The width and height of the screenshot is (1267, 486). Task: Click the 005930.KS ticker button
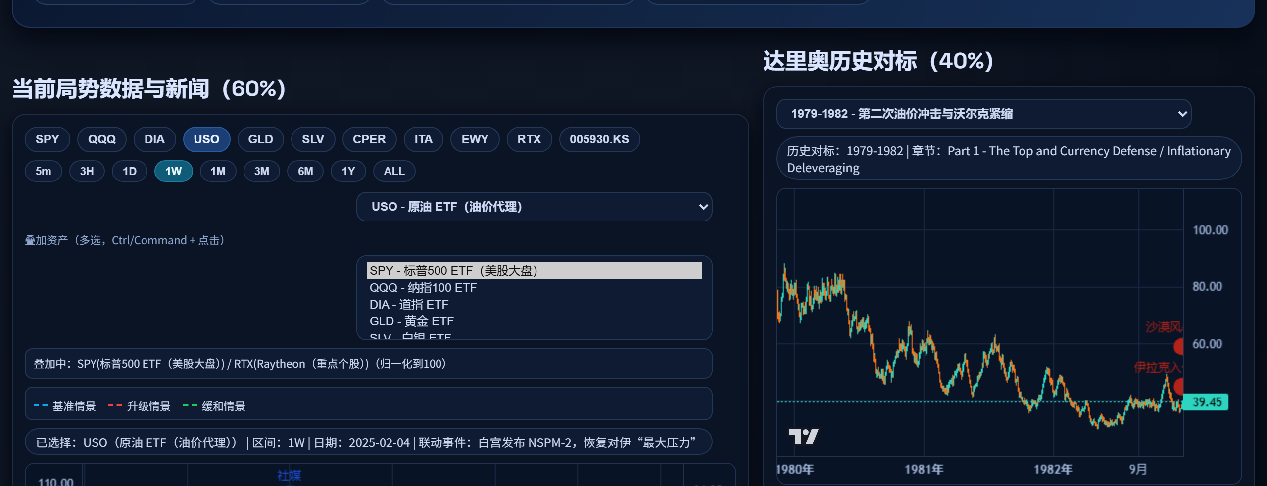pos(599,139)
